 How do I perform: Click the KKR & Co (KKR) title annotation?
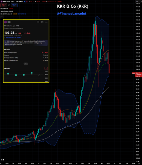pyautogui.click(x=73, y=6)
